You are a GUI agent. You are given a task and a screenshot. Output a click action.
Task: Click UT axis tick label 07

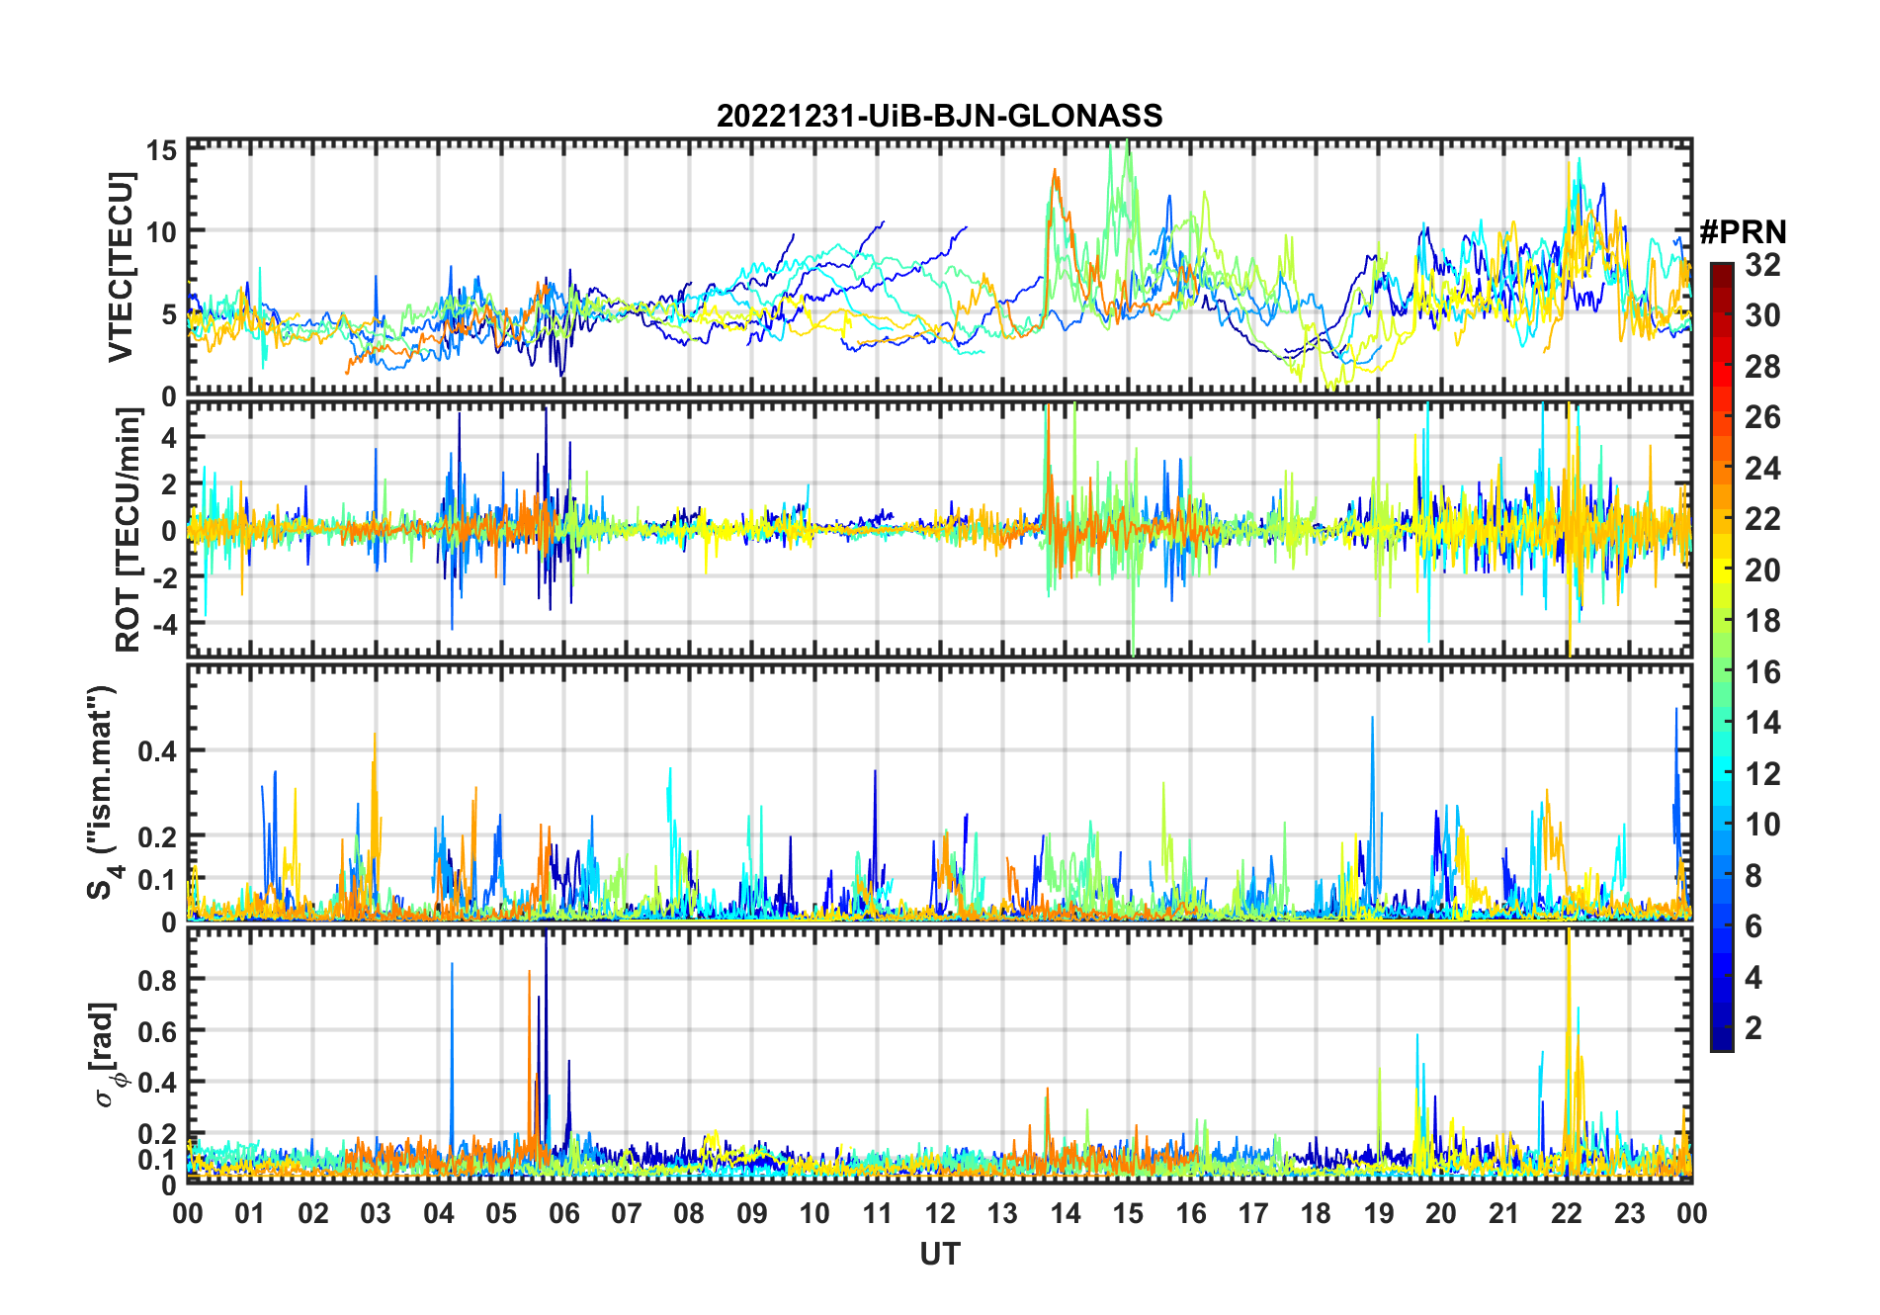pos(627,1213)
